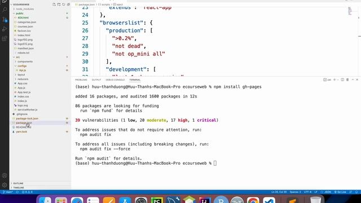Open the Chrome icon in Dock
361x203 pixels.
[253, 201]
